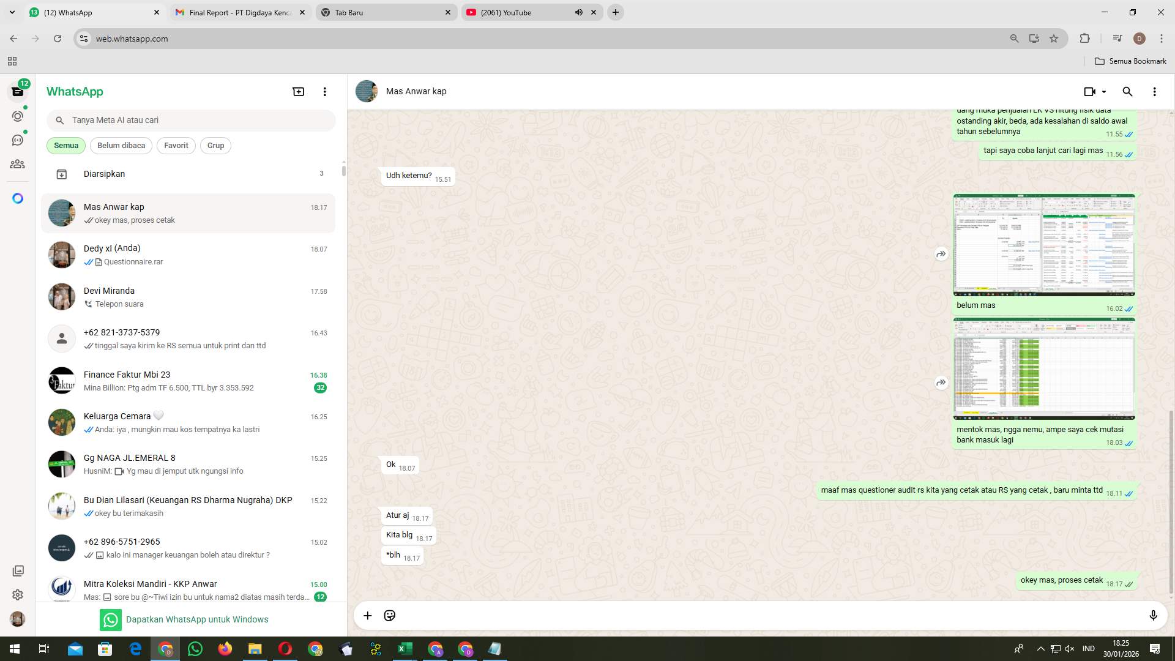Show only group chats via Grup filter
The height and width of the screenshot is (661, 1175).
click(x=215, y=145)
